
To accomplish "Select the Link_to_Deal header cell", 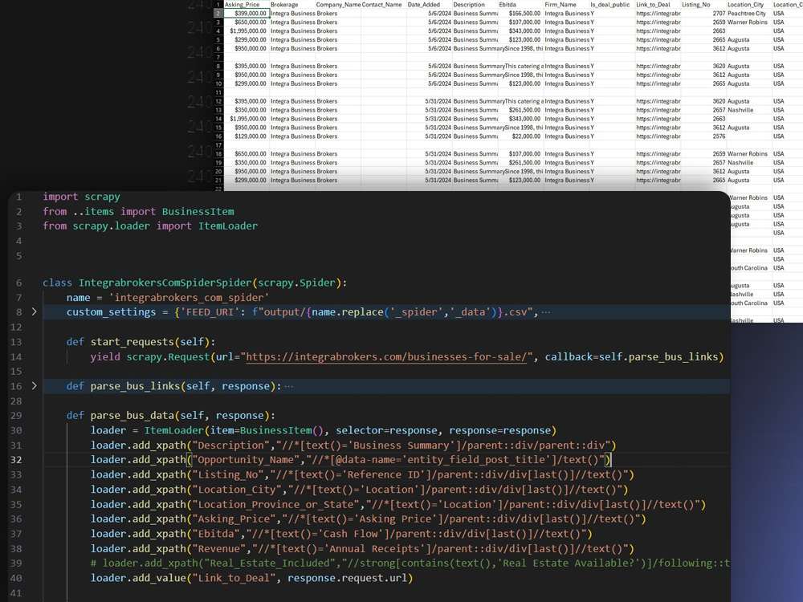I will pyautogui.click(x=658, y=4).
